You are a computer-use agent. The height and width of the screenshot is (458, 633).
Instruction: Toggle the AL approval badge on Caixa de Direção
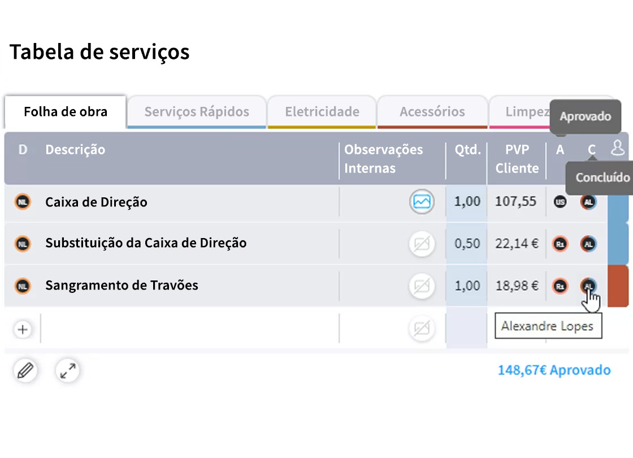tap(589, 202)
